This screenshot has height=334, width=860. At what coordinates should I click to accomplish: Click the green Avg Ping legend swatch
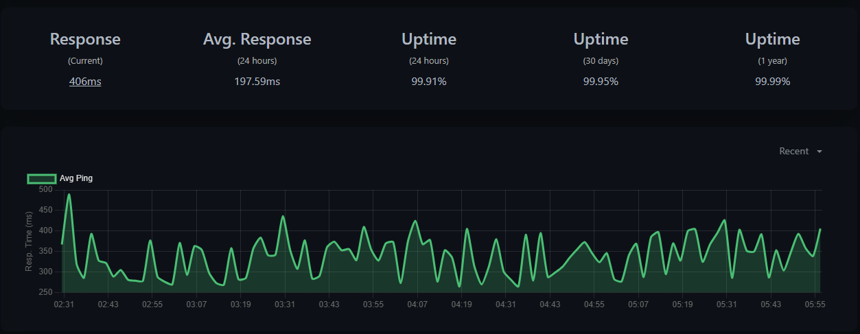[41, 178]
